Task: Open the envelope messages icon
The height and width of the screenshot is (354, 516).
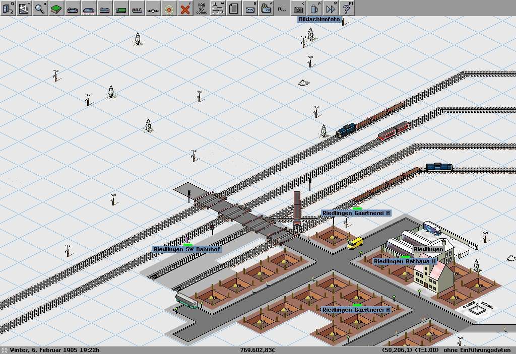Action: (x=250, y=8)
